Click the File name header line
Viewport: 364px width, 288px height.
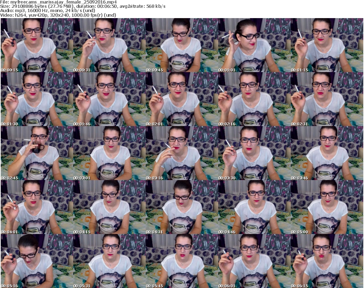(x=58, y=2)
